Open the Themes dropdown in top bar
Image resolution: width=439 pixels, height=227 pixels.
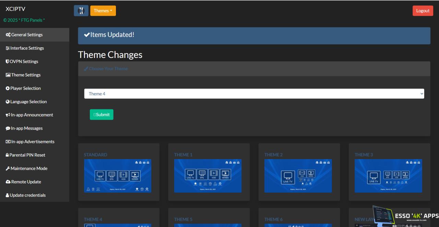[103, 11]
